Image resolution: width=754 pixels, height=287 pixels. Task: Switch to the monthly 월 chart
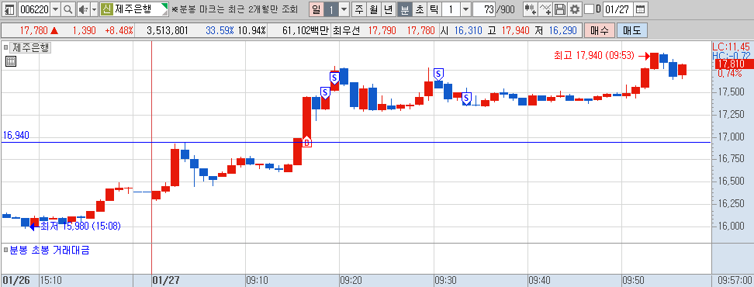click(374, 9)
